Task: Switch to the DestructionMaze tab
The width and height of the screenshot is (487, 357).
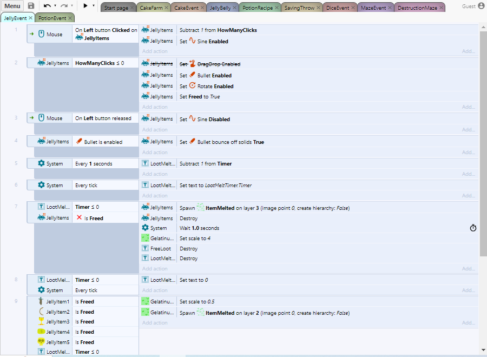Action: click(417, 8)
